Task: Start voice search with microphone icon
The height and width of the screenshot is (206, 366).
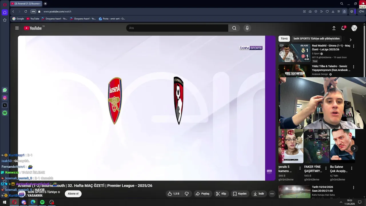Action: (x=247, y=28)
